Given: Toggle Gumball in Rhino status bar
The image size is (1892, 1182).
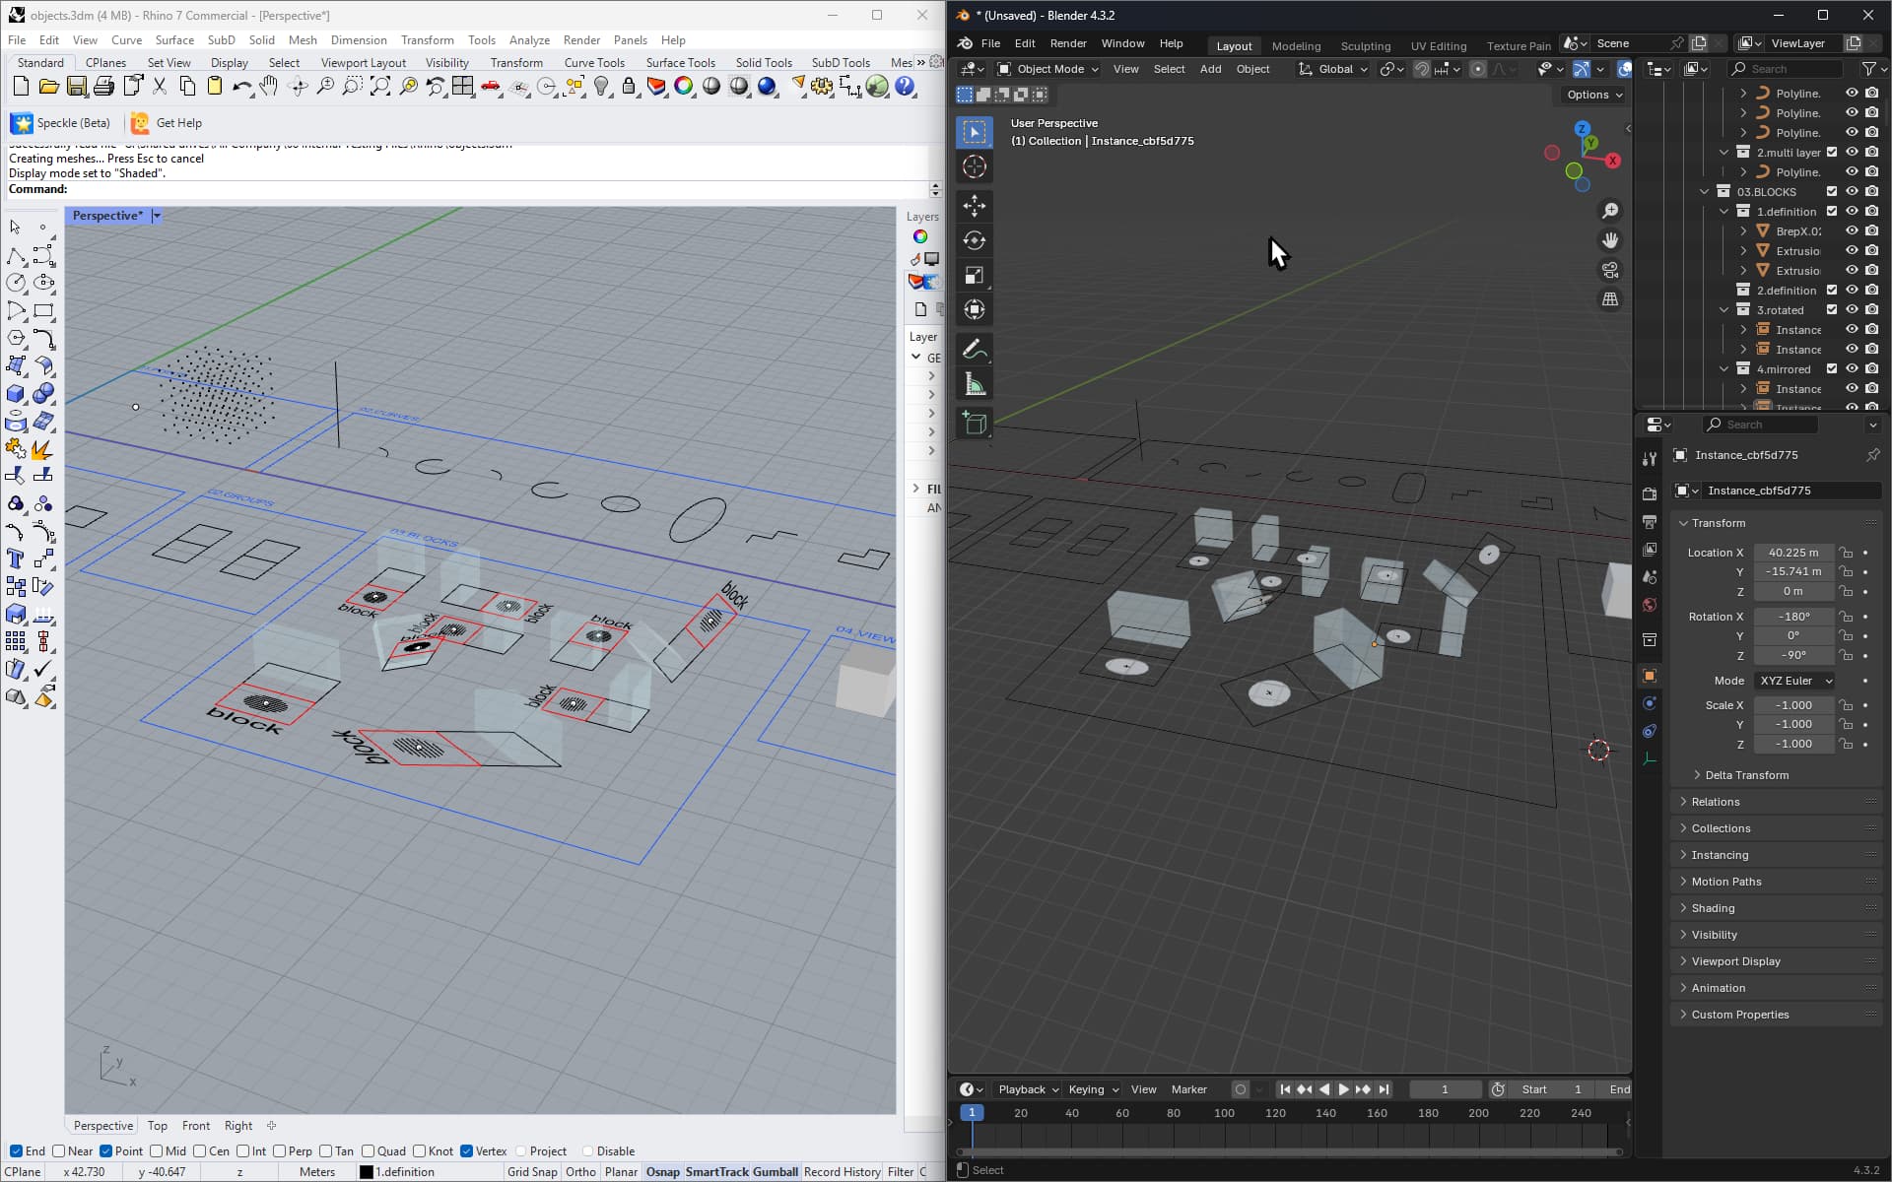Looking at the screenshot, I should tap(776, 1172).
